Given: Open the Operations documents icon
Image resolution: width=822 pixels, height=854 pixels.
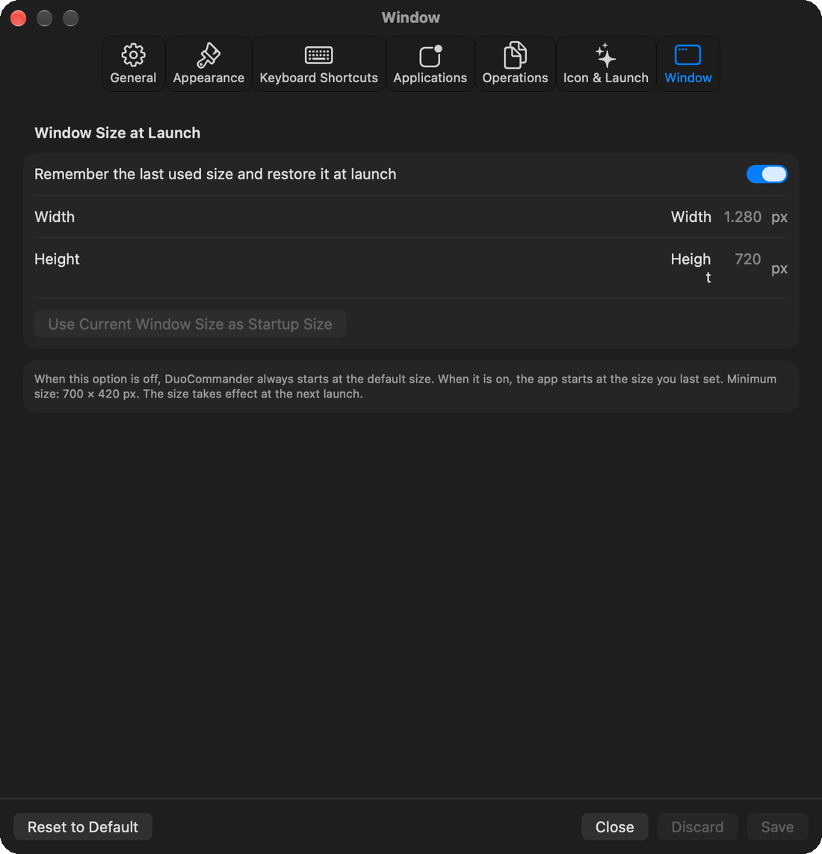Looking at the screenshot, I should [515, 55].
